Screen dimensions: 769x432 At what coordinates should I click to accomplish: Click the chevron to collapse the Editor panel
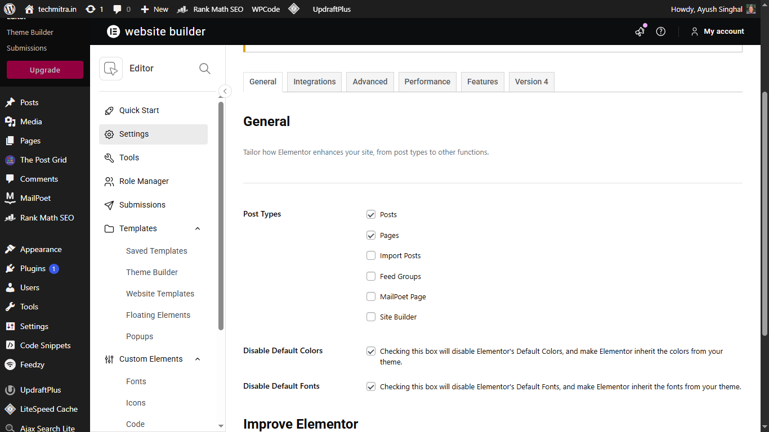pyautogui.click(x=225, y=91)
